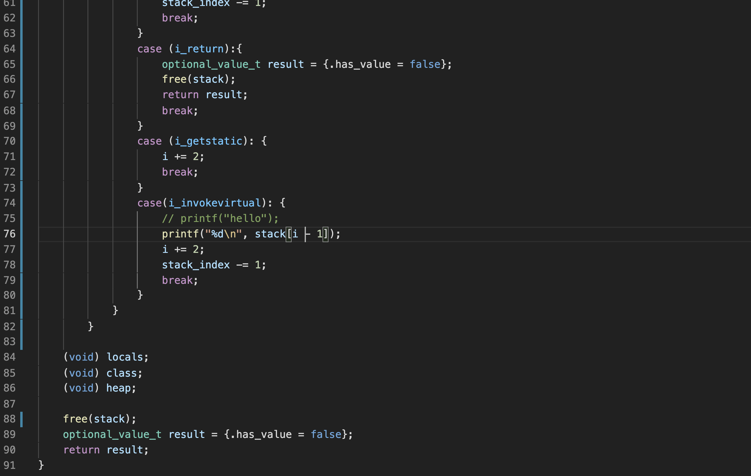Click return result on line 90

pos(106,450)
